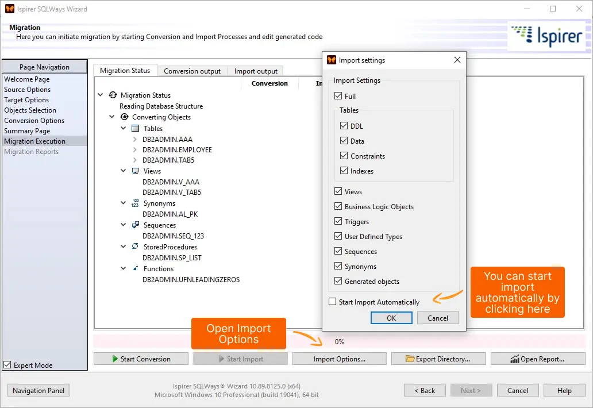Collapse the Converting Objects node
This screenshot has height=408, width=593.
coord(112,117)
